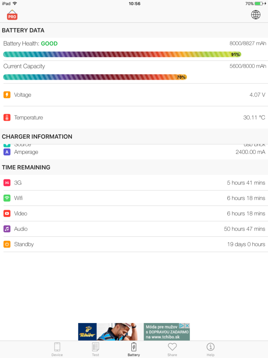Tap the purple Audio music note icon
Image resolution: width=268 pixels, height=358 pixels.
(x=7, y=229)
